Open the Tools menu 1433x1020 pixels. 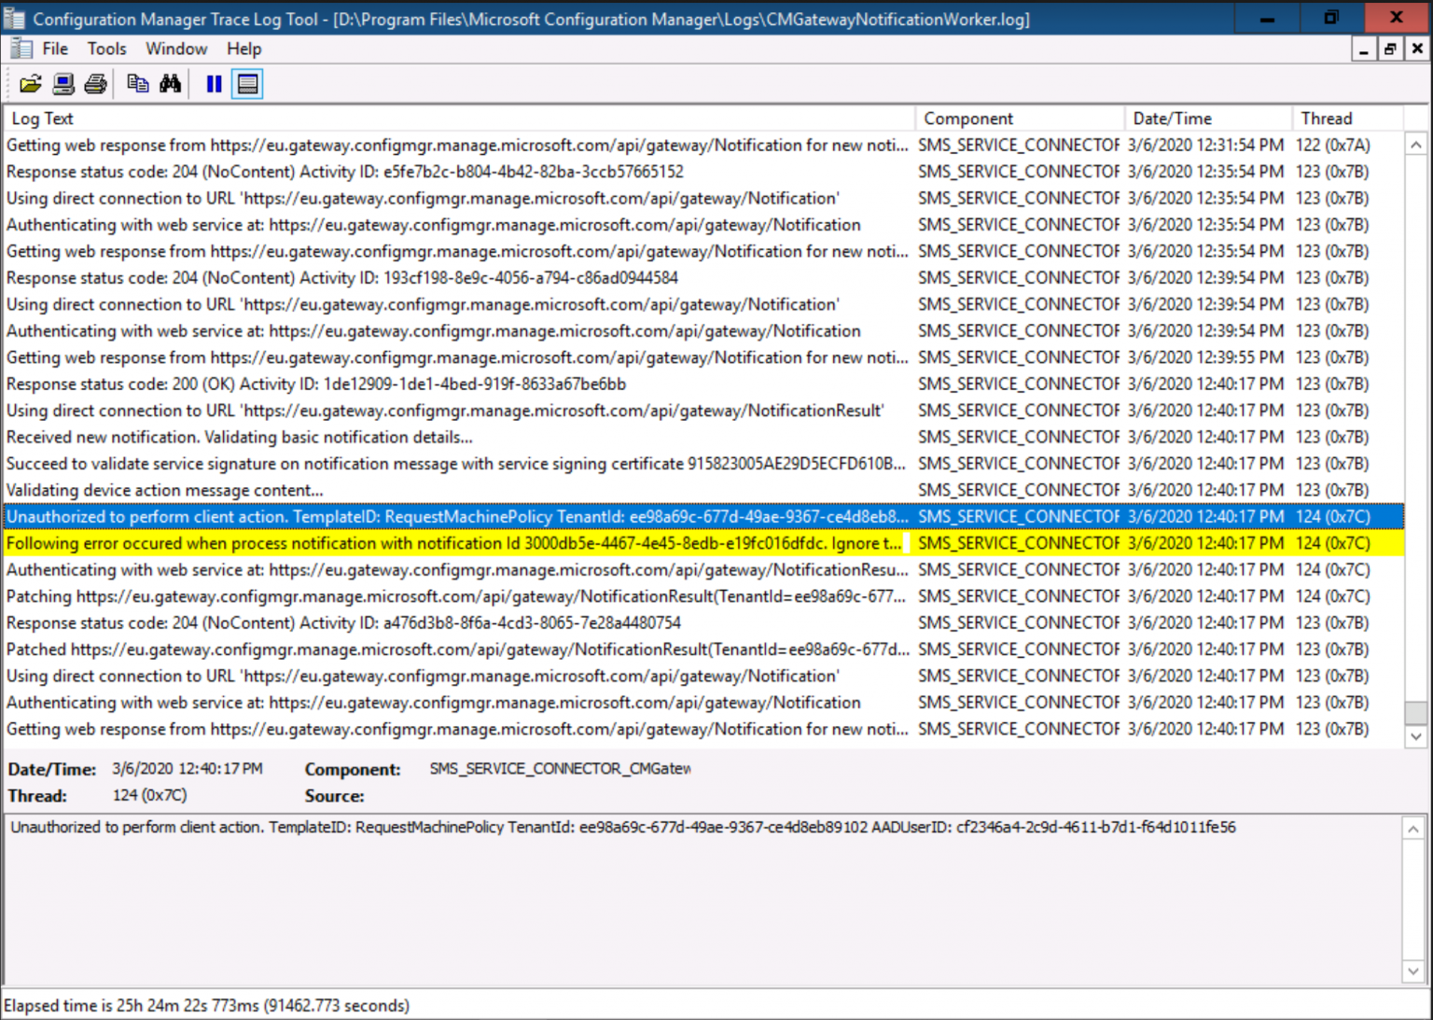point(105,49)
